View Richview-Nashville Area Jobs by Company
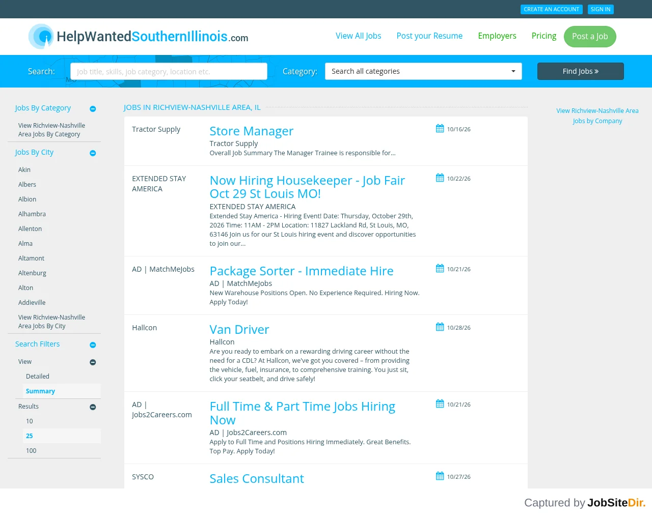The image size is (652, 518). pyautogui.click(x=597, y=116)
